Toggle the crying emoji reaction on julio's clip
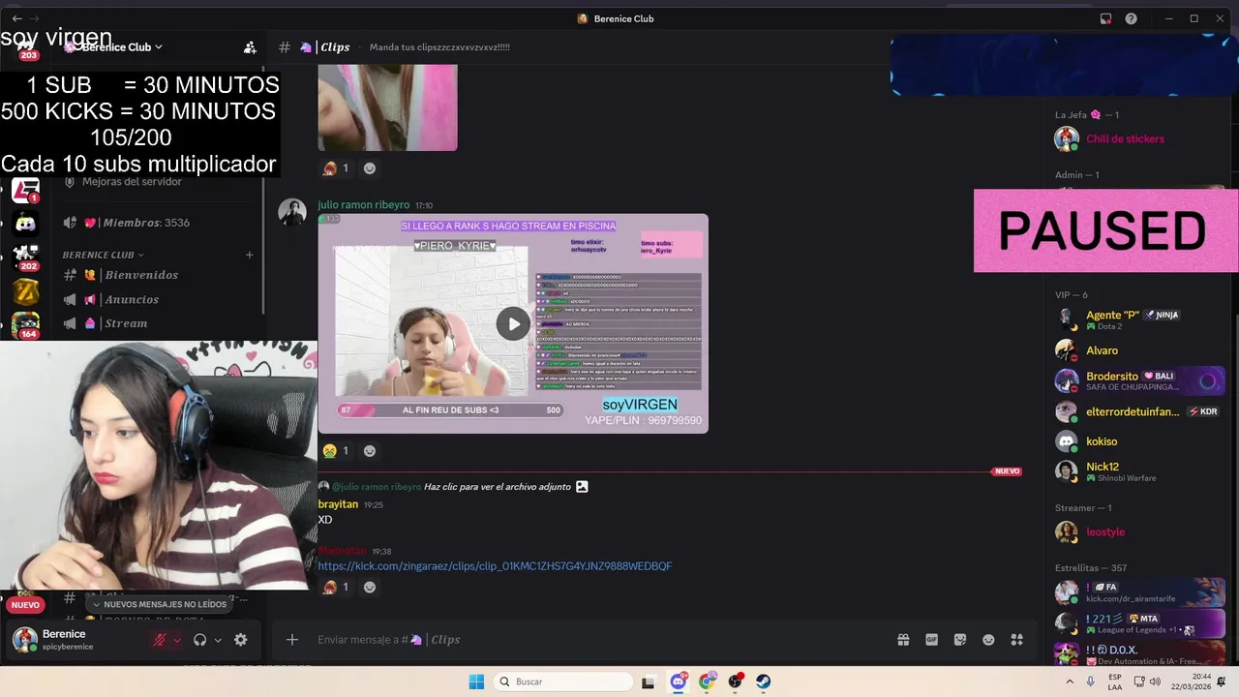Image resolution: width=1239 pixels, height=697 pixels. [336, 451]
